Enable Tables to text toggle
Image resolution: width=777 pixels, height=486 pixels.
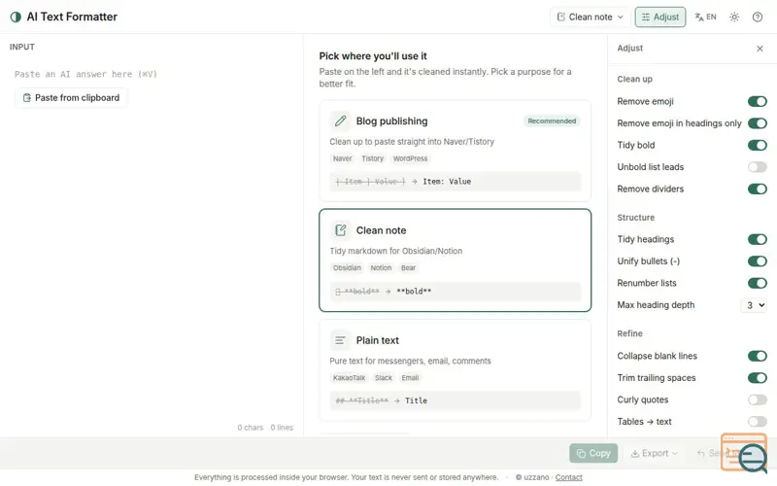click(757, 422)
